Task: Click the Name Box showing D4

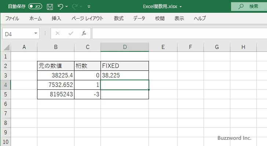Action: (18, 34)
